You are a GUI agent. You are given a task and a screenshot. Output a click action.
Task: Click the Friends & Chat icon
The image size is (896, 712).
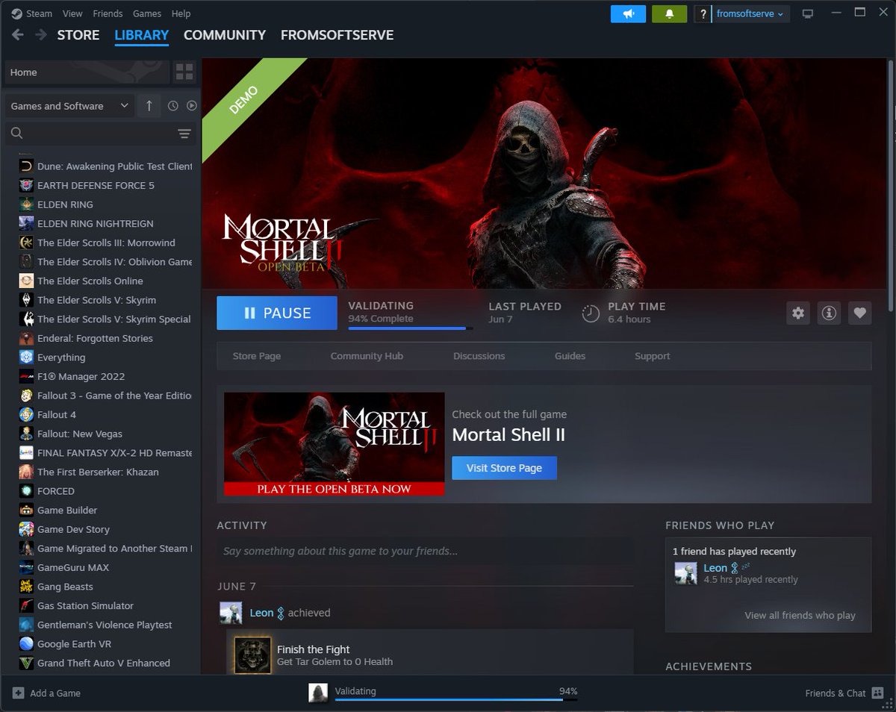point(877,693)
